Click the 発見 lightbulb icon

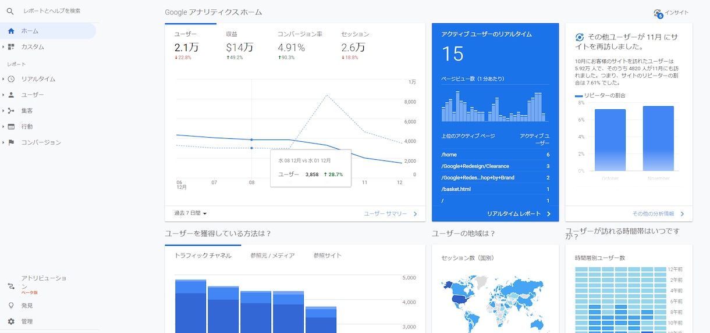(x=11, y=305)
